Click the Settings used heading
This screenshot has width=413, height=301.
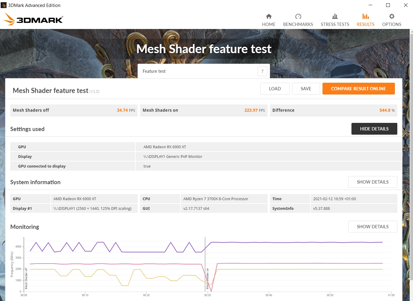(27, 129)
